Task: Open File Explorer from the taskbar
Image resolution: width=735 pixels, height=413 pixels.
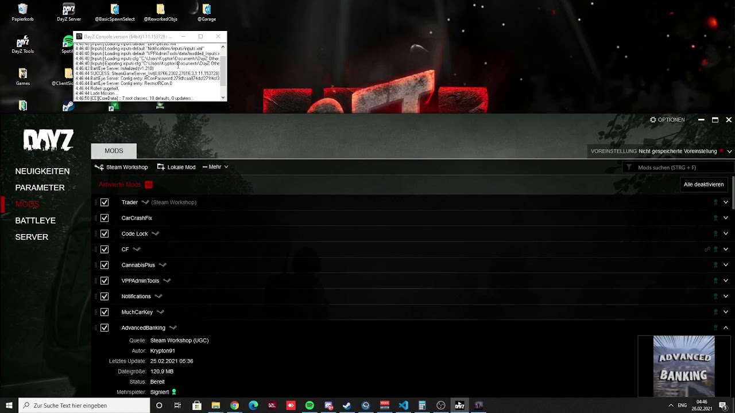Action: click(x=215, y=406)
